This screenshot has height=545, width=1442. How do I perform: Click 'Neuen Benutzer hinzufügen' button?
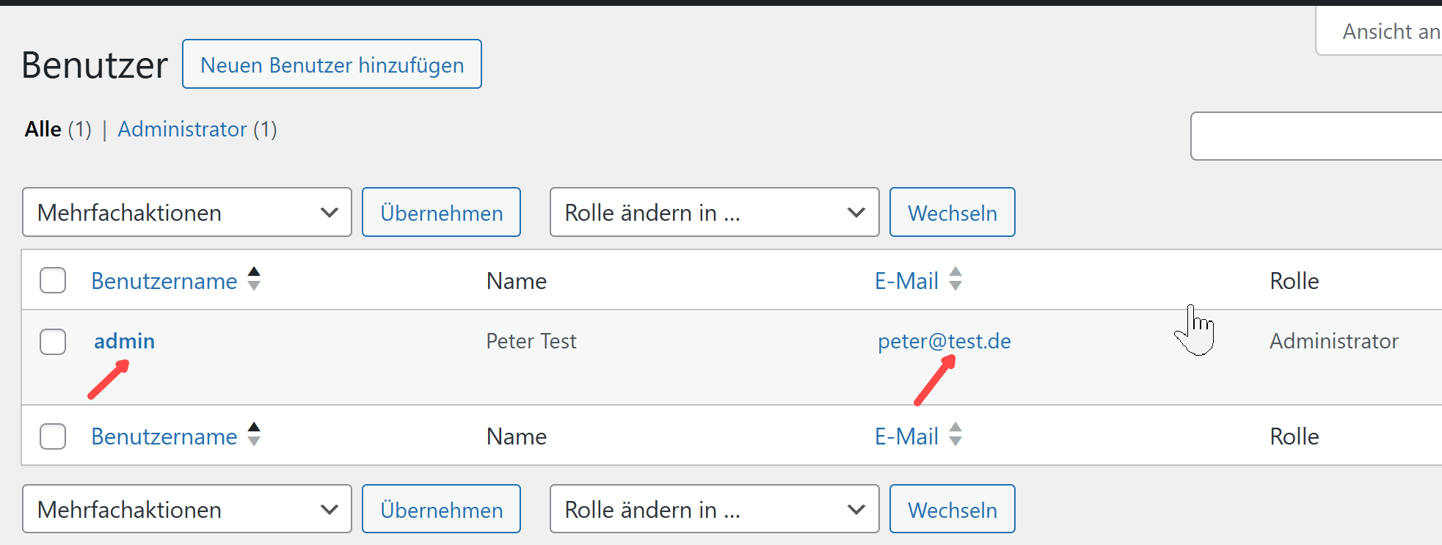[x=332, y=65]
